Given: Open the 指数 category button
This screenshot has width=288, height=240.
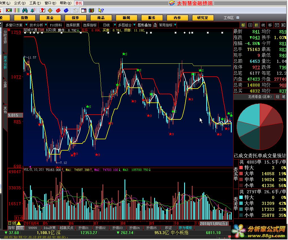Looking at the screenshot, I should coord(24,18).
